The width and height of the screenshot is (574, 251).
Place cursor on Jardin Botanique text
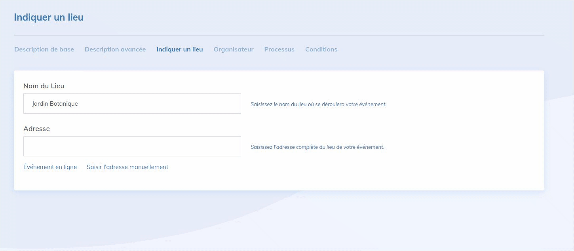tap(55, 104)
